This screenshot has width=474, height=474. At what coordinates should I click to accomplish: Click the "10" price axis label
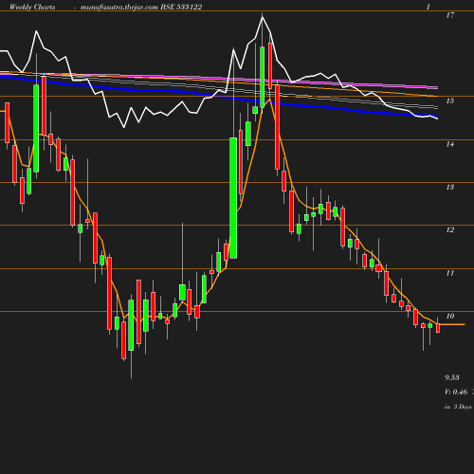click(450, 316)
